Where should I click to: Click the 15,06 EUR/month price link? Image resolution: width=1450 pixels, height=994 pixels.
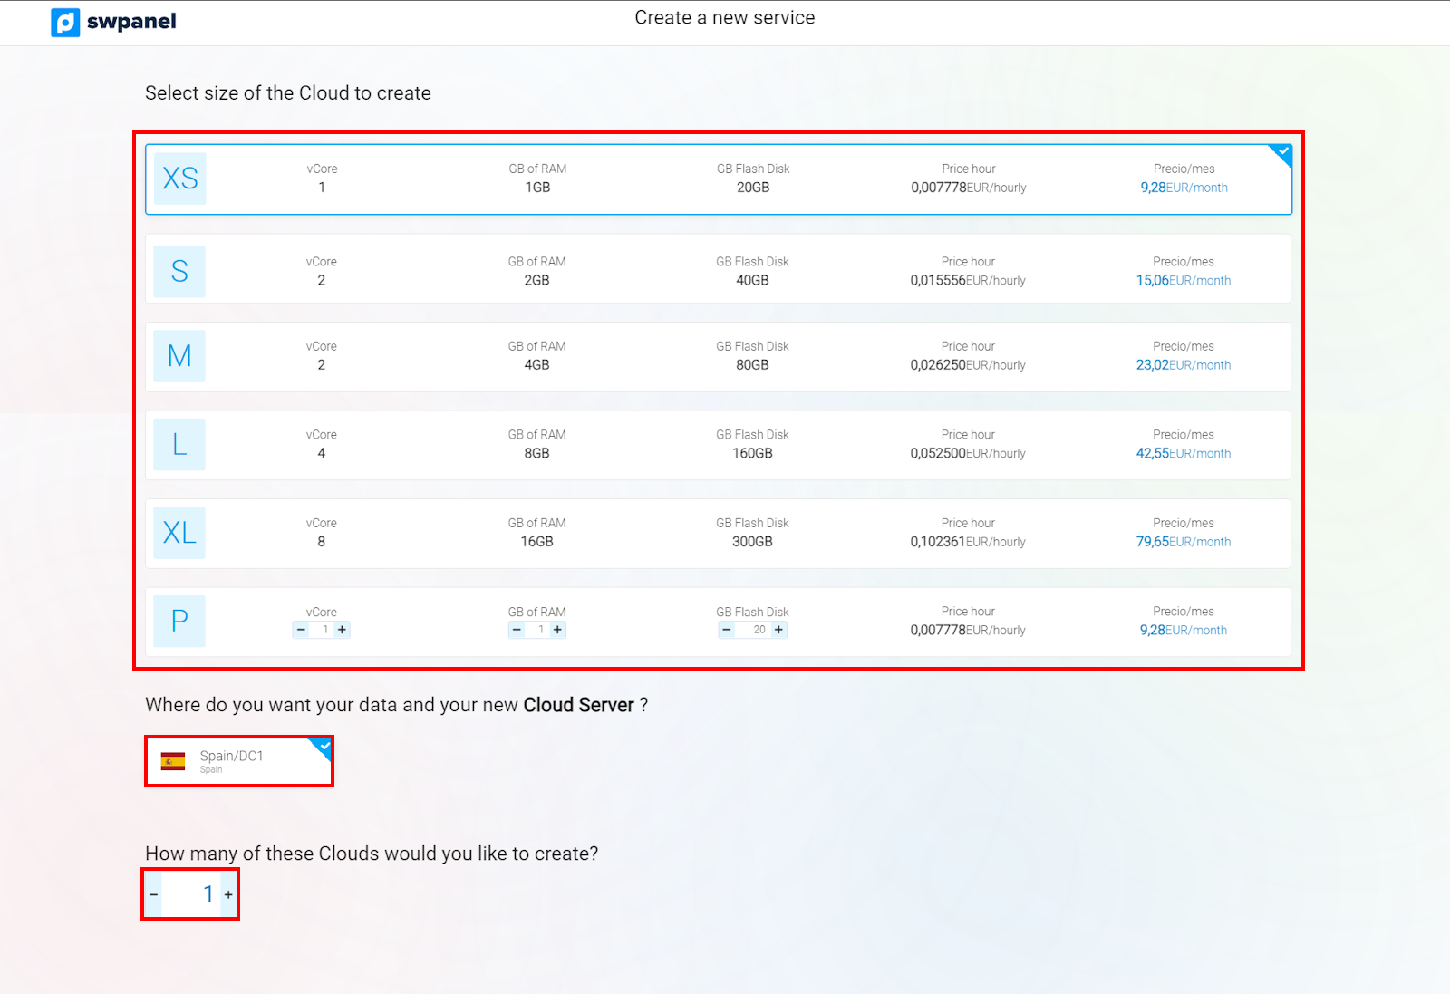(1183, 281)
